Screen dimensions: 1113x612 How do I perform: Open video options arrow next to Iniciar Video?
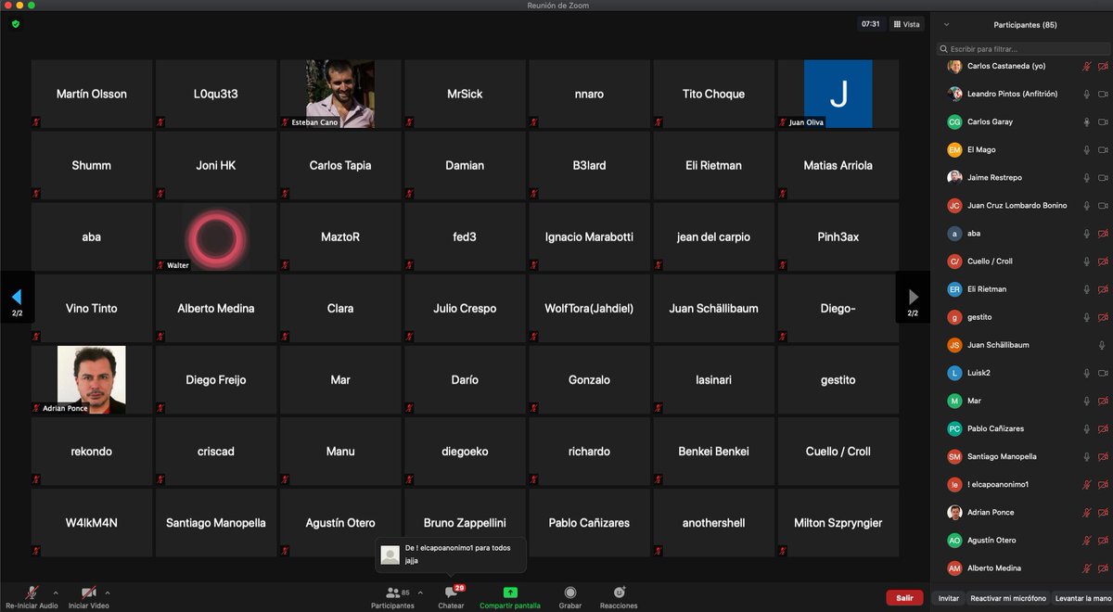[108, 593]
